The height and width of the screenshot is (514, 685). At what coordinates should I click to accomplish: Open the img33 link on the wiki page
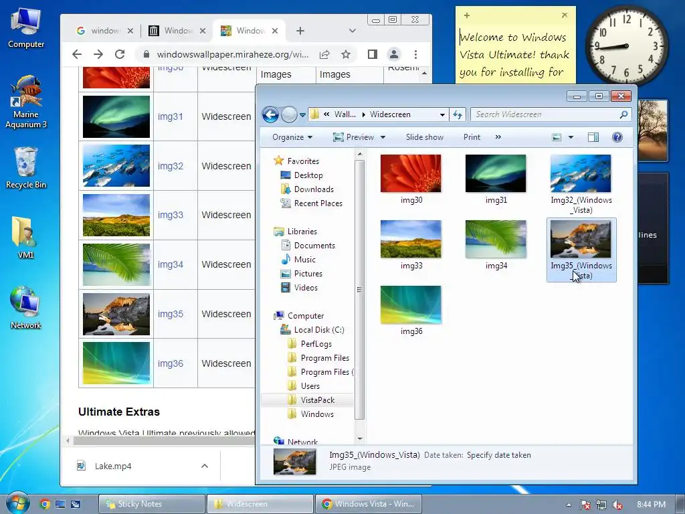tap(170, 215)
